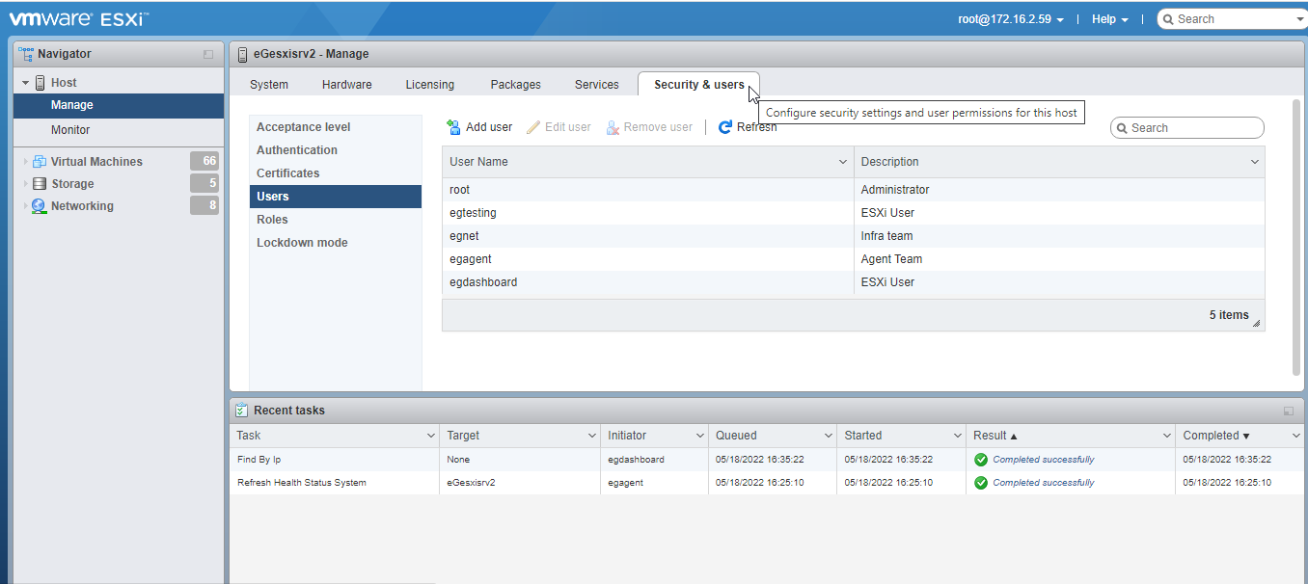
Task: Click the top global Search field
Action: tap(1233, 19)
